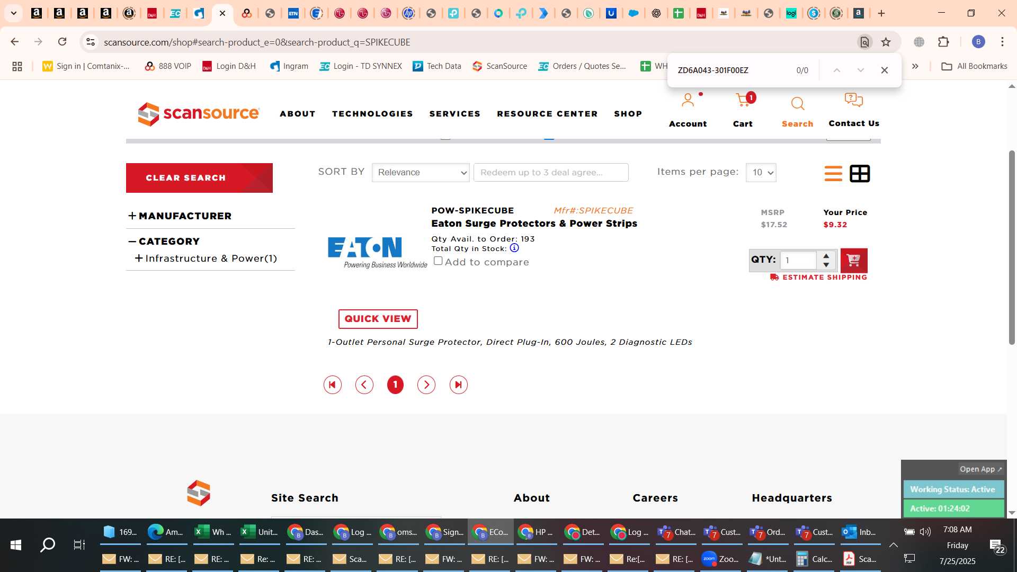Open Windows taskbar search
This screenshot has width=1017, height=572.
click(x=48, y=544)
